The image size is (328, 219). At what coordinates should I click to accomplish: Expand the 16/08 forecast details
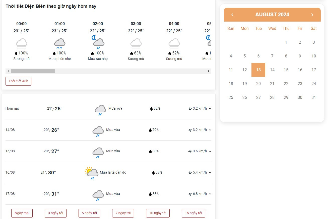coord(210,173)
